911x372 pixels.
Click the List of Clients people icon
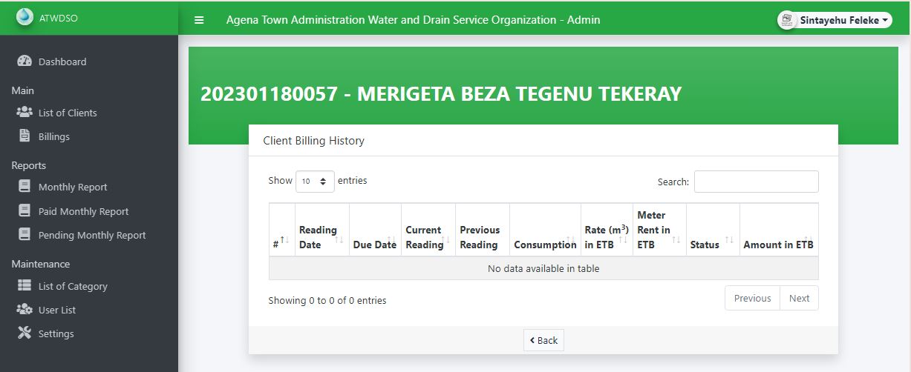(25, 113)
